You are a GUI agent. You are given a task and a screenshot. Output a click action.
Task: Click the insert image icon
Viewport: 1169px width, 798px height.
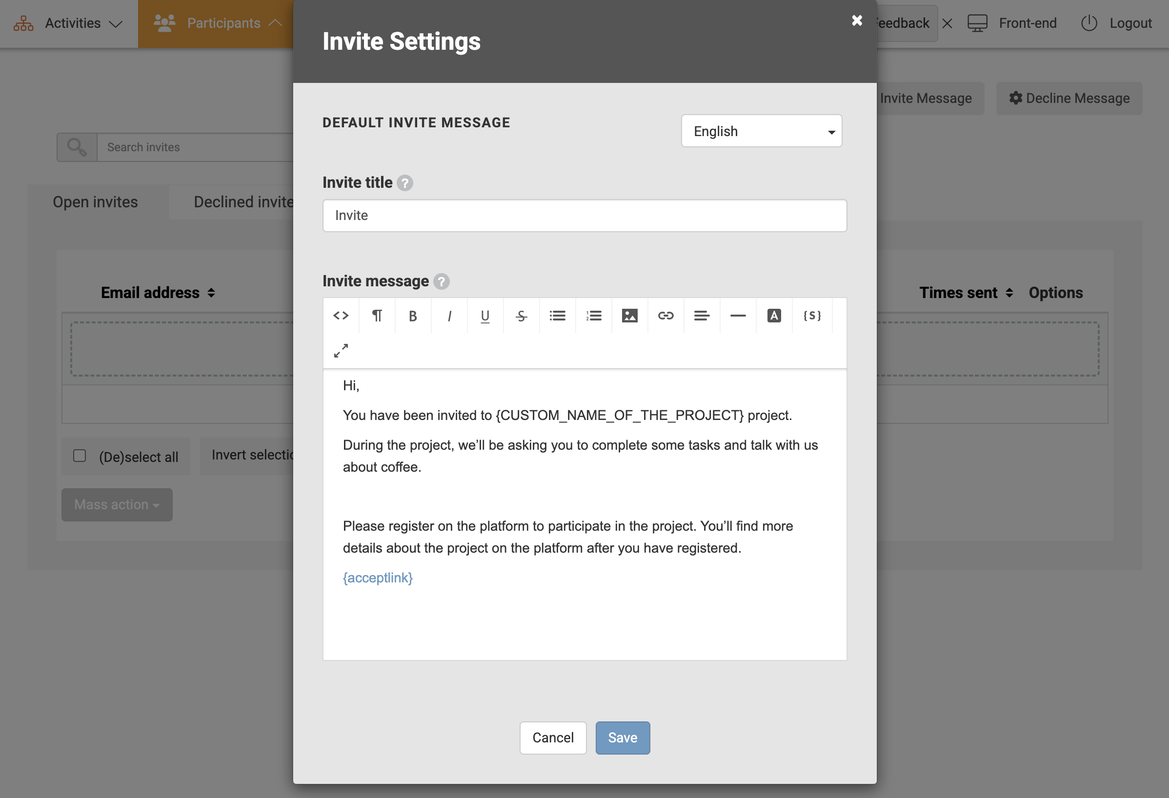tap(629, 316)
